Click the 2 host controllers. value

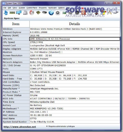tap(40, 82)
